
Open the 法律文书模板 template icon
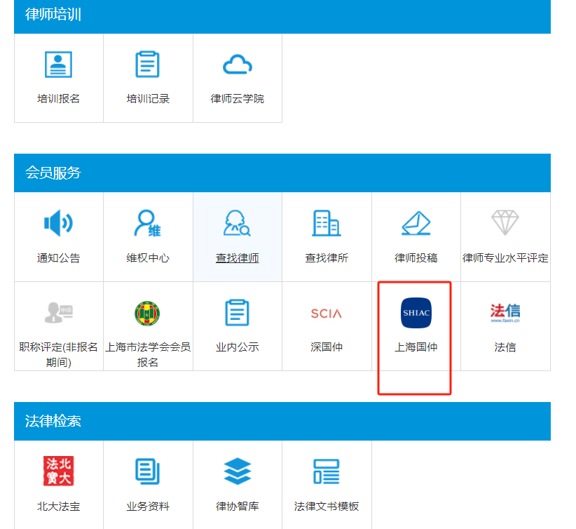[x=327, y=471]
